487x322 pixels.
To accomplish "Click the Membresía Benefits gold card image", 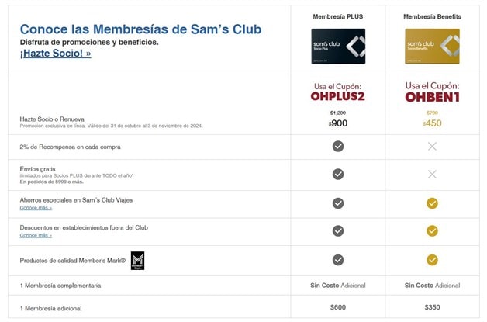I will (x=432, y=46).
